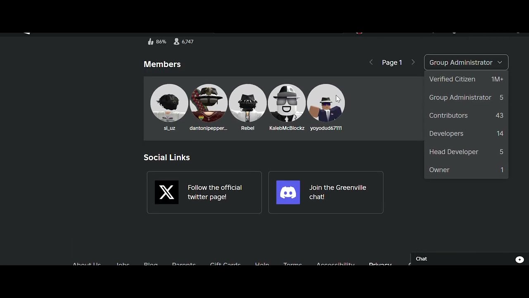Click the Members section heading

162,64
